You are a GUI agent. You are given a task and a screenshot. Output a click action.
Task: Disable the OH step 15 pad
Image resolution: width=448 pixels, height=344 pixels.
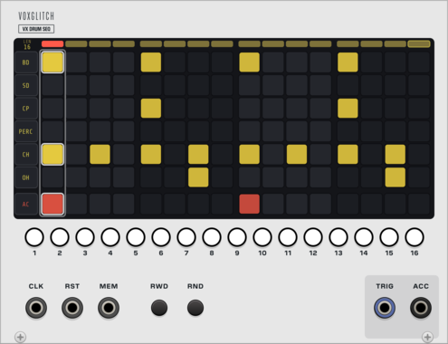[396, 177]
